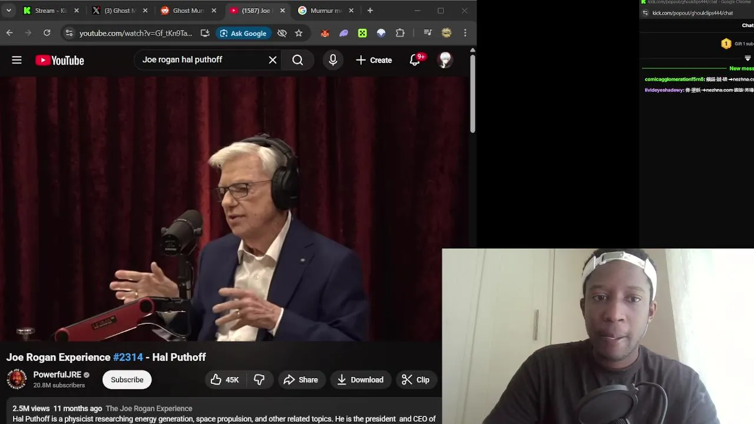
Task: Click the address bar URL
Action: click(x=136, y=33)
